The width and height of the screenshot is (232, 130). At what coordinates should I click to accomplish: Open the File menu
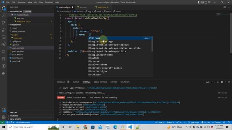[x=8, y=3]
